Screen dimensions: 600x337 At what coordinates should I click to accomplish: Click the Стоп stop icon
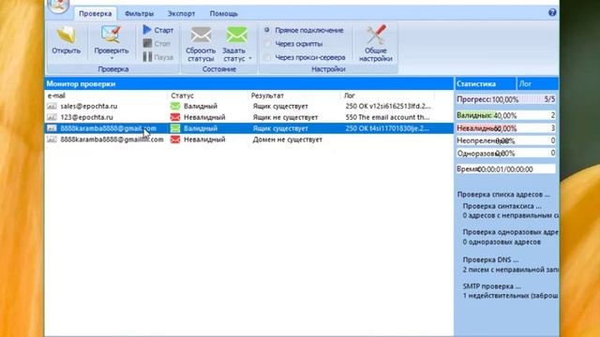(147, 43)
